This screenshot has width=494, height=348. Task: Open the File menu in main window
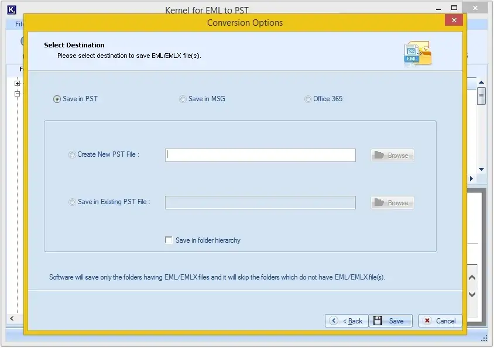click(x=19, y=24)
